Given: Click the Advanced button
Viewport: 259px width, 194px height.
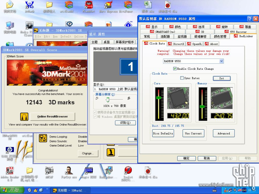Looking at the screenshot, I should (224, 133).
